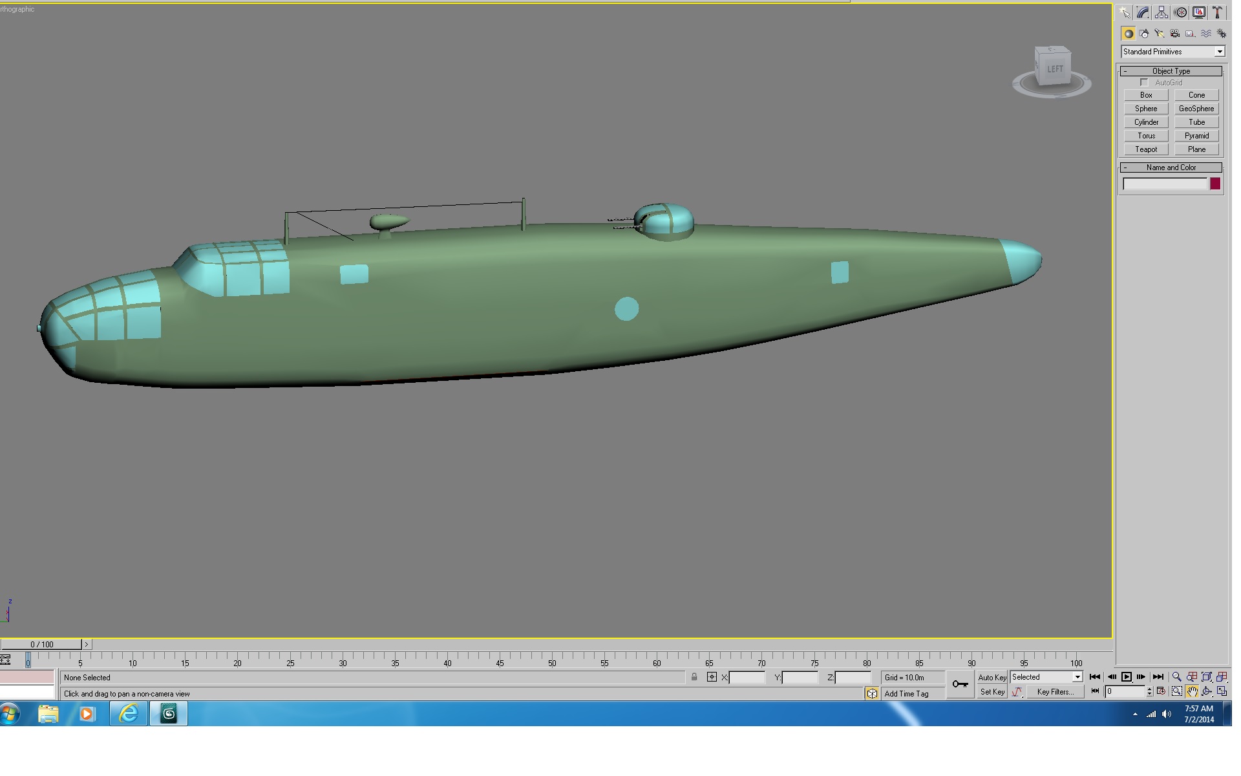Screen dimensions: 1241x776
Task: Toggle the Auto Key mode button
Action: coord(992,678)
